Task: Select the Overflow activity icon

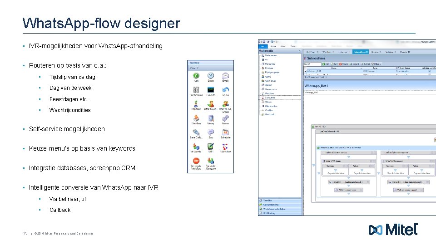Action: [x=196, y=118]
